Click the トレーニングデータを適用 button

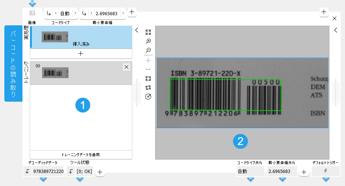click(81, 155)
